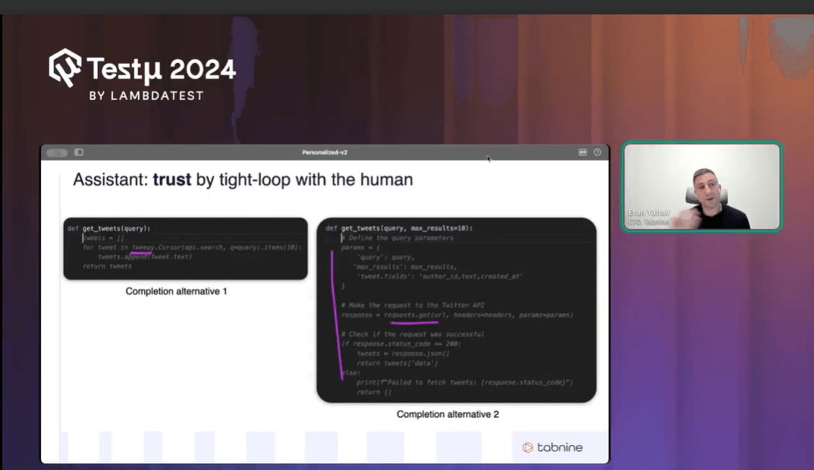Viewport: 814px width, 470px height.
Task: Select the window title Personalized-v2
Action: tap(325, 152)
